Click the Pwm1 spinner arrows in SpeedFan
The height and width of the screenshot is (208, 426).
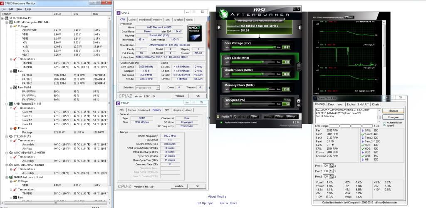(332, 166)
